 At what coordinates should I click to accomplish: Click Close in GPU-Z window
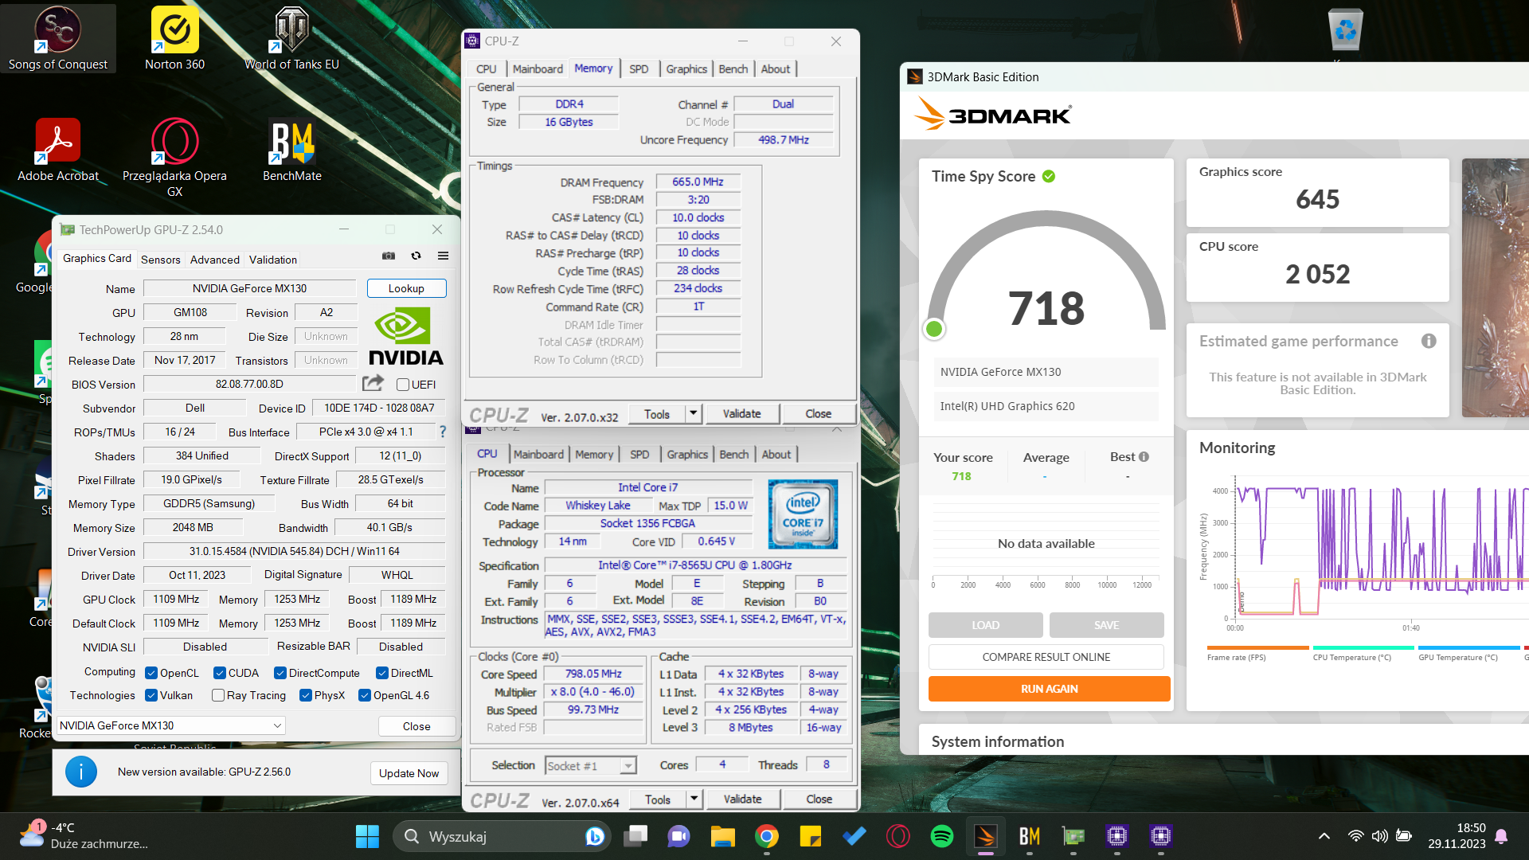(x=416, y=726)
